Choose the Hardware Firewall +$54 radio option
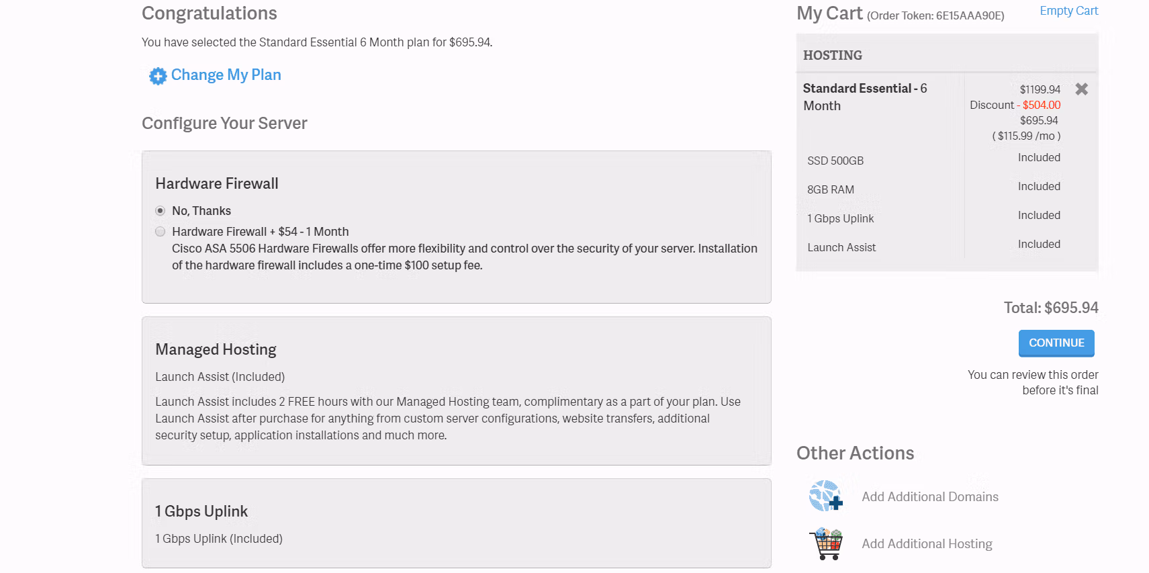Image resolution: width=1149 pixels, height=573 pixels. [x=160, y=232]
